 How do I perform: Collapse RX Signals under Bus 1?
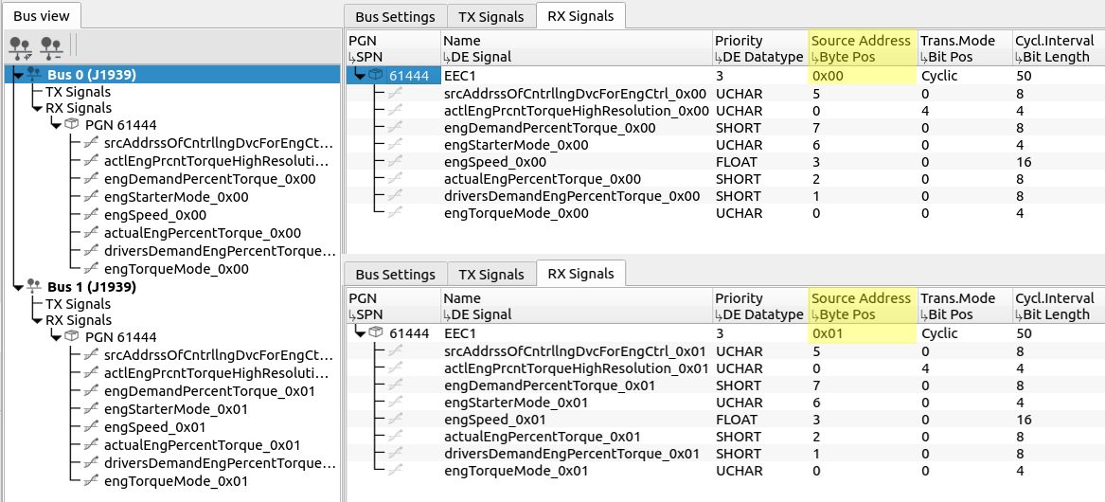pos(36,321)
